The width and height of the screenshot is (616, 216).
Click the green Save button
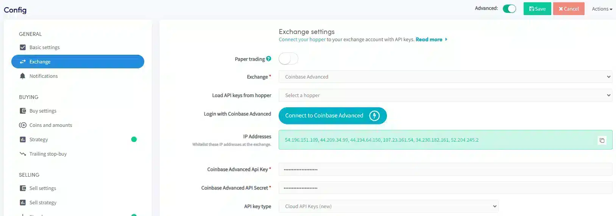tap(537, 9)
